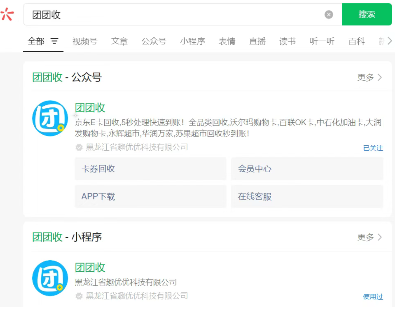Click verified badge icon under the 公众号 result
The width and height of the screenshot is (395, 320).
79,147
